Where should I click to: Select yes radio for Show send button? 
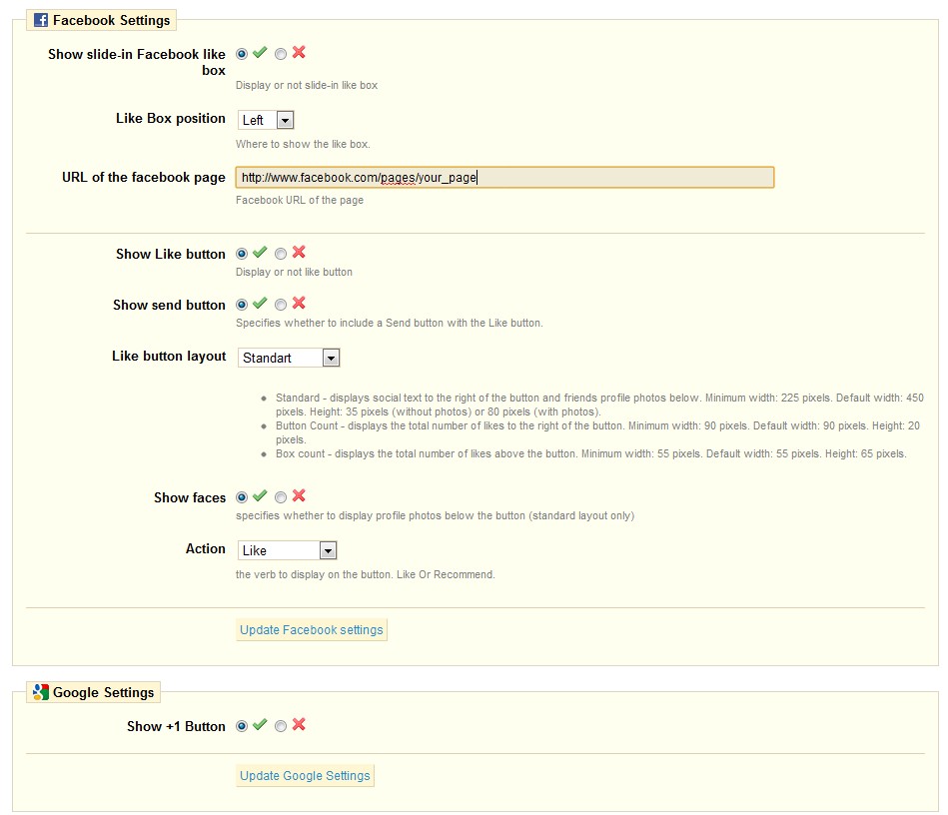click(x=242, y=304)
